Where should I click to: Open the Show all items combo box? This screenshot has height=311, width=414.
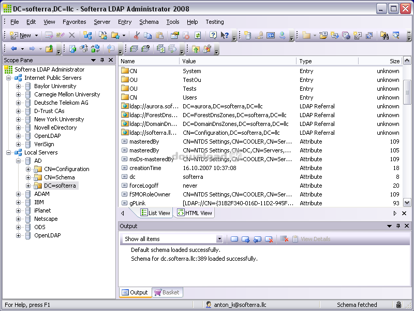pos(172,239)
